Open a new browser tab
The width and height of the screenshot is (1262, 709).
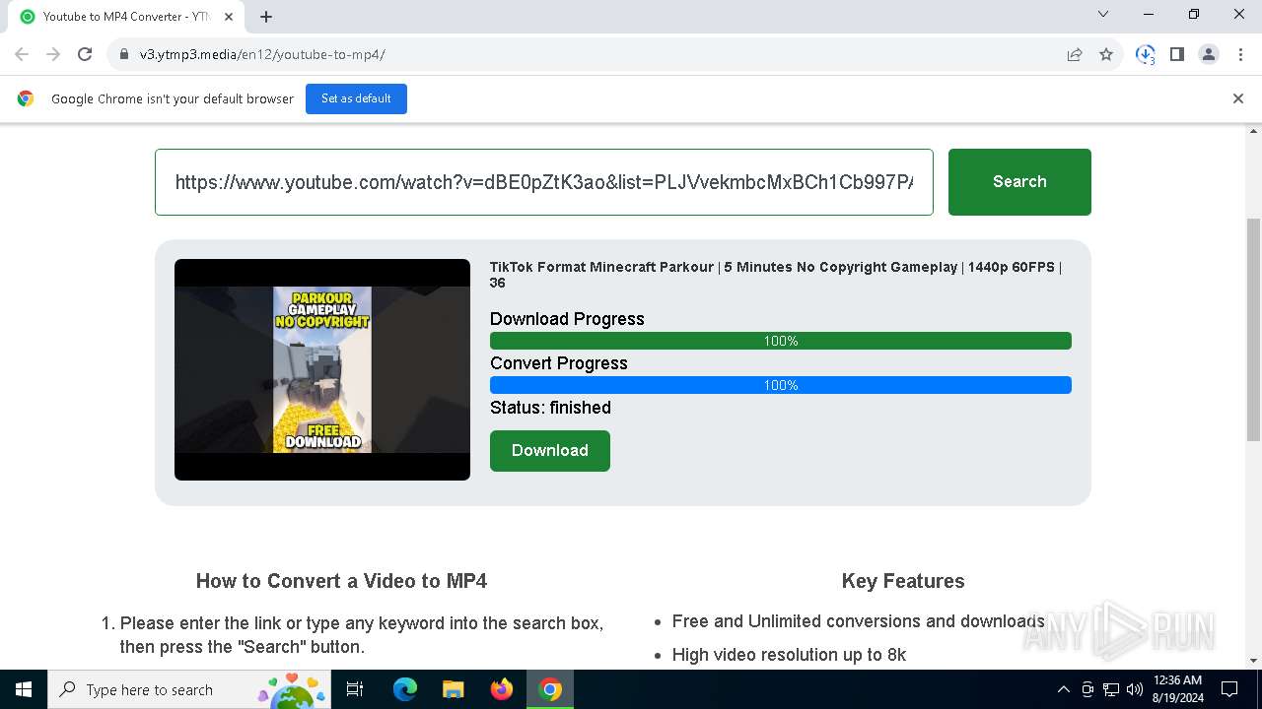(266, 16)
